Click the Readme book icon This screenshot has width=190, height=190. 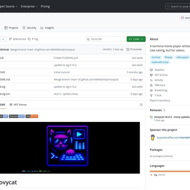(151, 70)
